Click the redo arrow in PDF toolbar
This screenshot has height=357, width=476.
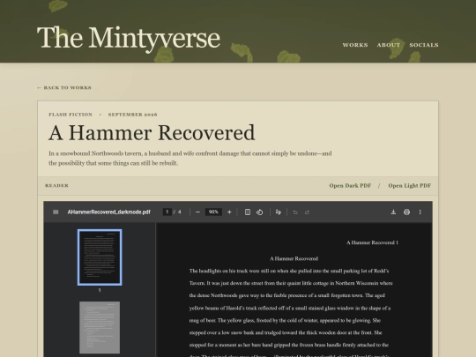coord(307,212)
